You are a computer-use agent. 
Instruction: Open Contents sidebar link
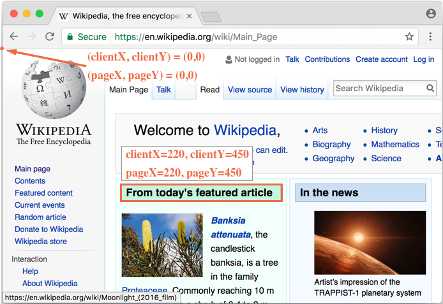(x=30, y=181)
